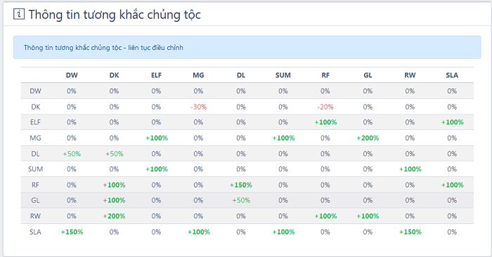Viewport: 492px width, 257px height.
Task: Click +150% under DW in SLA row
Action: [72, 232]
